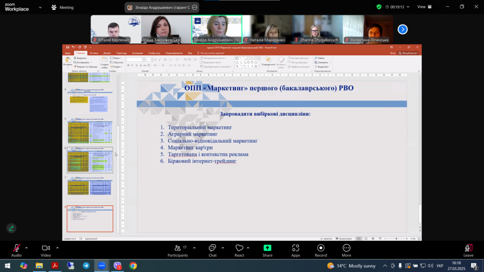Click the green Share screen button

[x=268, y=250]
